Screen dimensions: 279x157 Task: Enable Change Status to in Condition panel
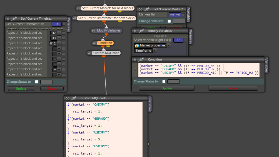(164, 82)
